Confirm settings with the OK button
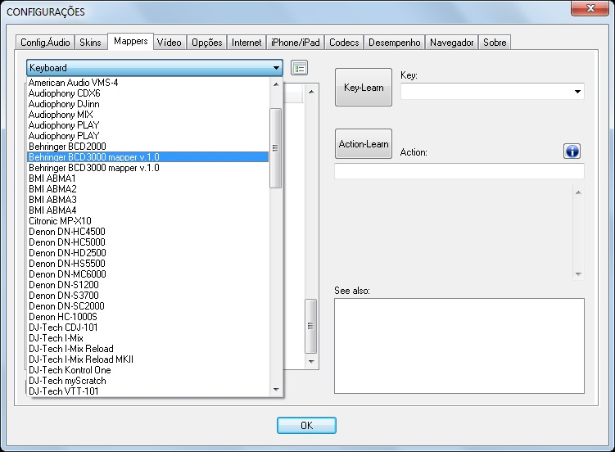The image size is (615, 452). [306, 425]
